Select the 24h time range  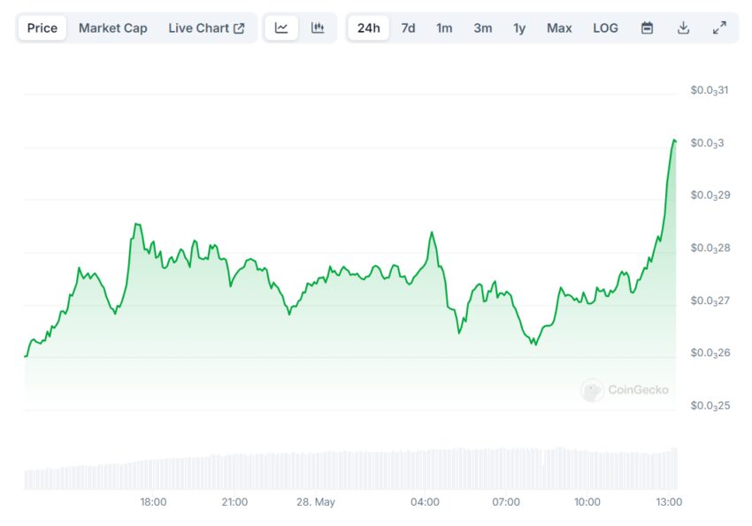(368, 27)
